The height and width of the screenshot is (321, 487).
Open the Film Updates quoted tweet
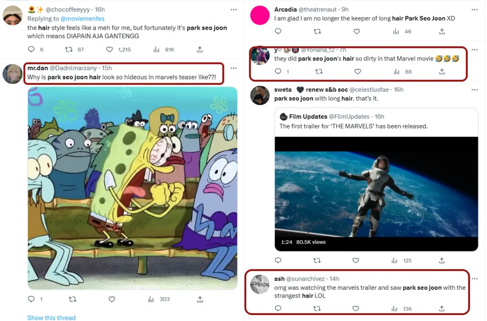(x=376, y=122)
